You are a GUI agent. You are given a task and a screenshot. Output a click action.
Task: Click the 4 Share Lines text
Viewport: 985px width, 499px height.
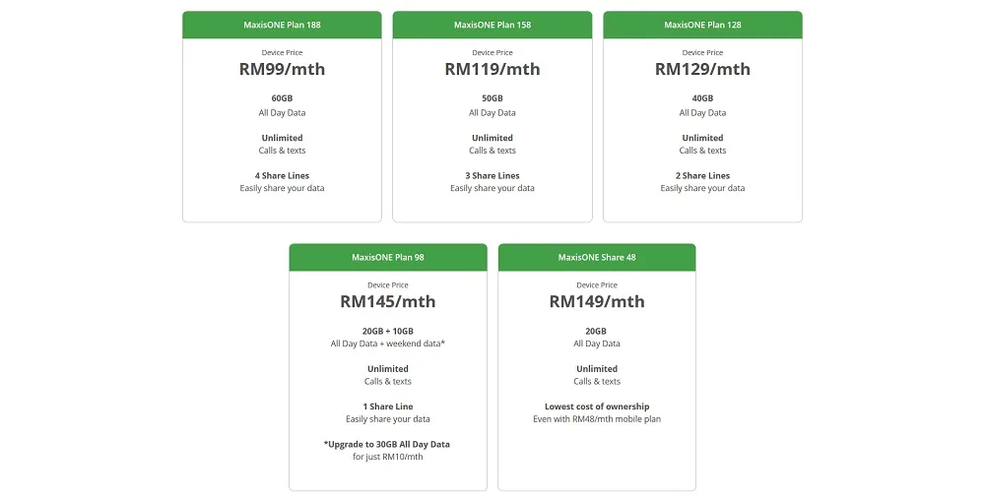click(x=282, y=176)
